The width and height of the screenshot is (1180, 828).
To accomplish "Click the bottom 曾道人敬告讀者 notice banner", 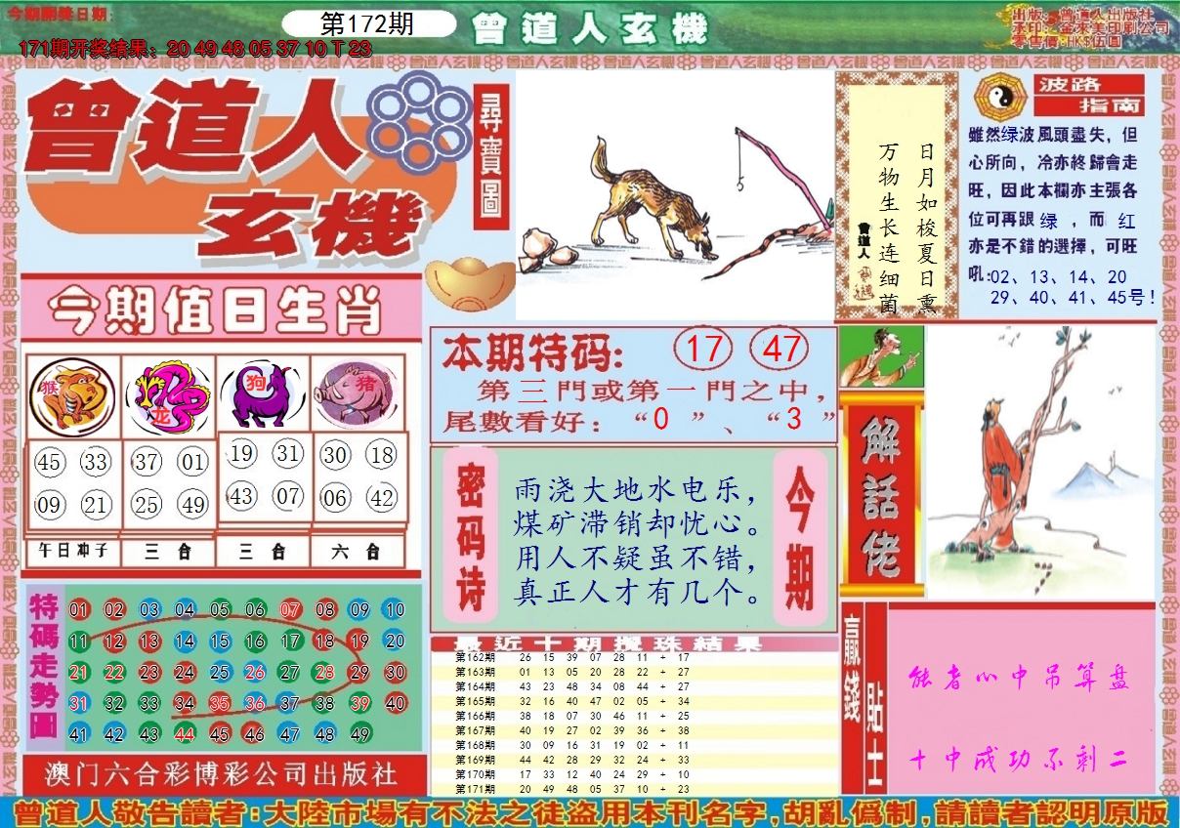I will click(590, 812).
